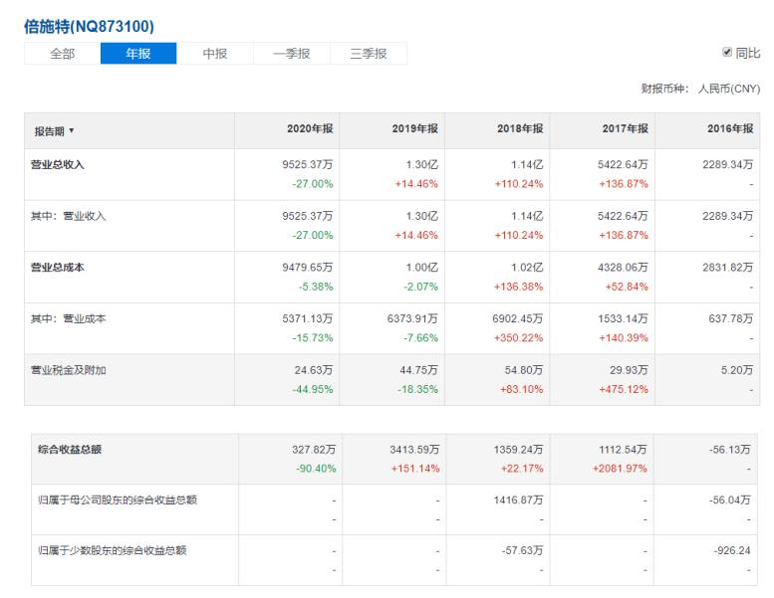Select the 2018年报 column header
Image resolution: width=774 pixels, height=598 pixels.
coord(520,128)
